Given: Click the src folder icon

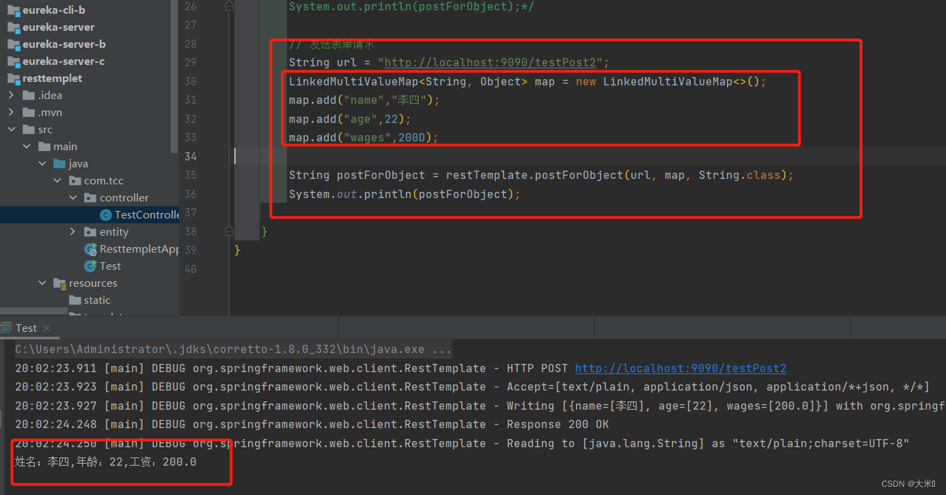Looking at the screenshot, I should click(29, 130).
